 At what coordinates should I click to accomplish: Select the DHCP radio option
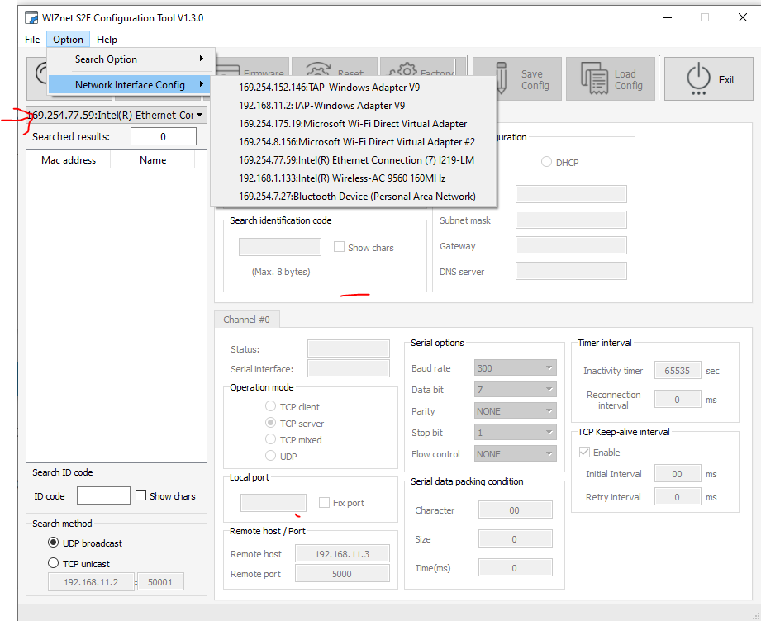546,162
